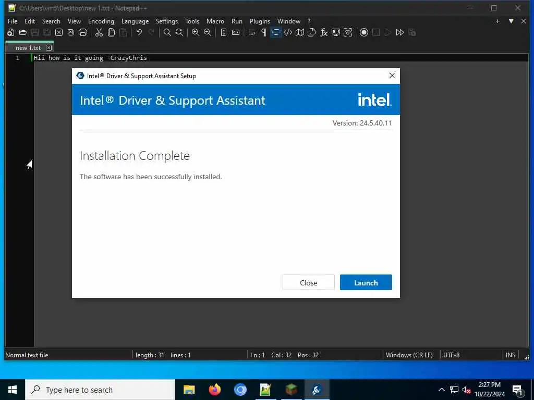Click the Minecraft block taskbar icon
The width and height of the screenshot is (534, 400).
pyautogui.click(x=291, y=390)
